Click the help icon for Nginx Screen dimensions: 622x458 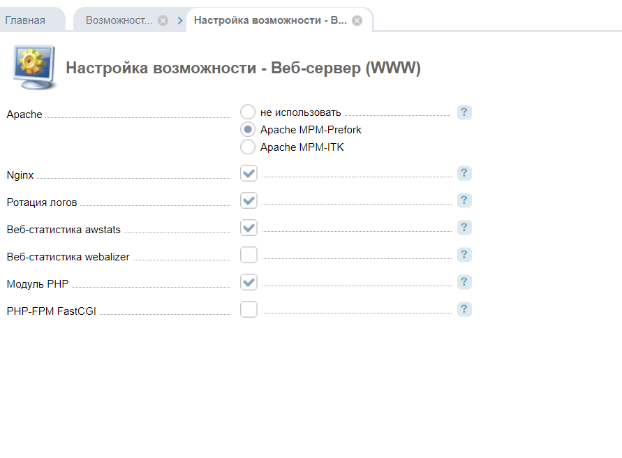[464, 173]
